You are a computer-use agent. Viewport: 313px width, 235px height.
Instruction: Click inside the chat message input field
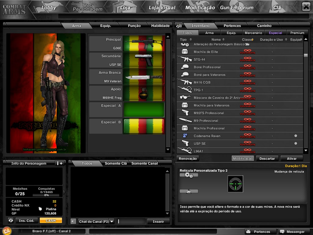coord(131,221)
